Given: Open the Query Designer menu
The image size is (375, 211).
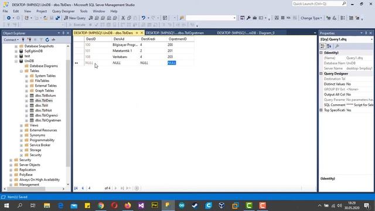Looking at the screenshot, I should pos(63,11).
